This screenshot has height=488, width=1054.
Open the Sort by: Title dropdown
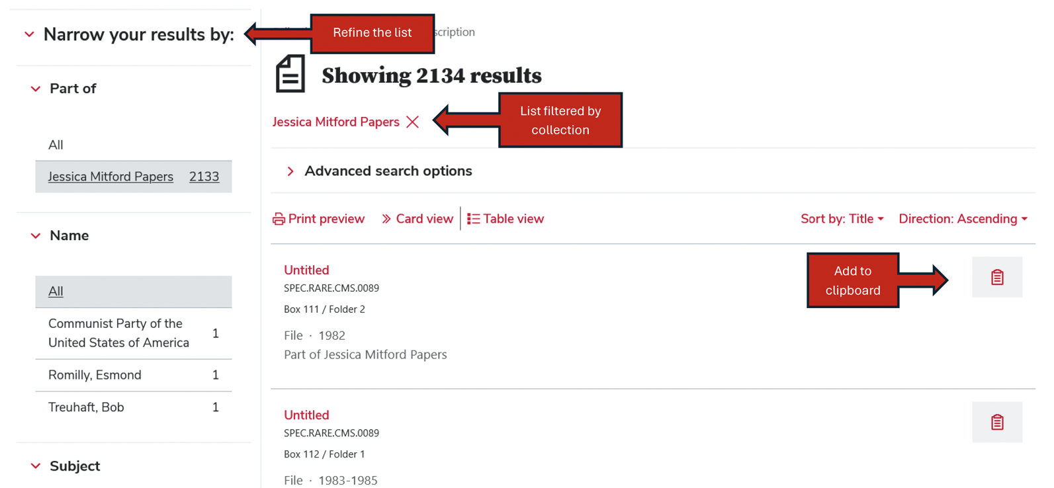842,219
